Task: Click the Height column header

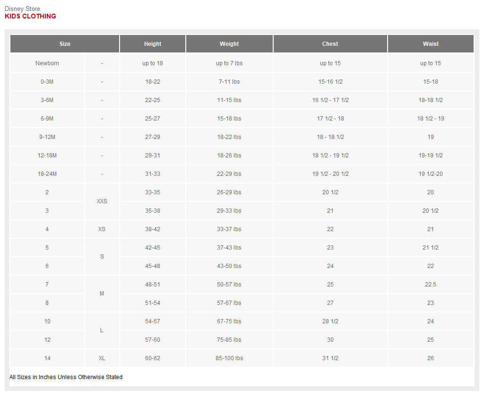Action: [152, 44]
